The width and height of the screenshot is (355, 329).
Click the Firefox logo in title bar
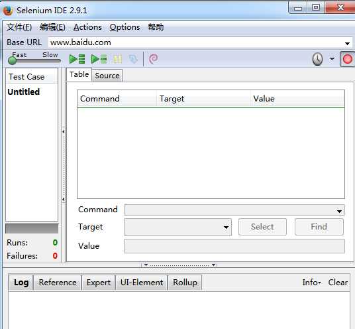[x=8, y=11]
